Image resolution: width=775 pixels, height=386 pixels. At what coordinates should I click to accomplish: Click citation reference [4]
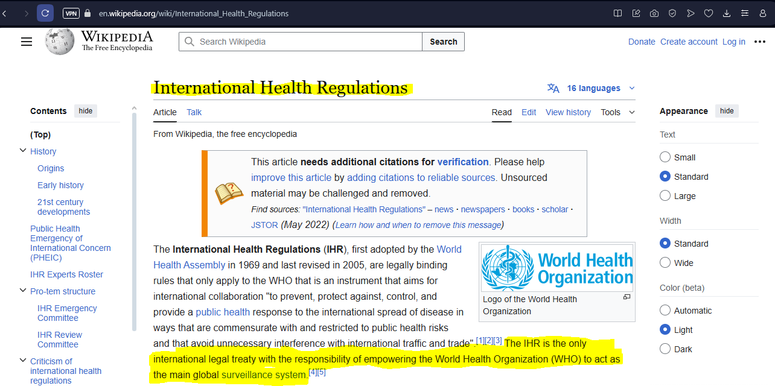[x=313, y=372]
